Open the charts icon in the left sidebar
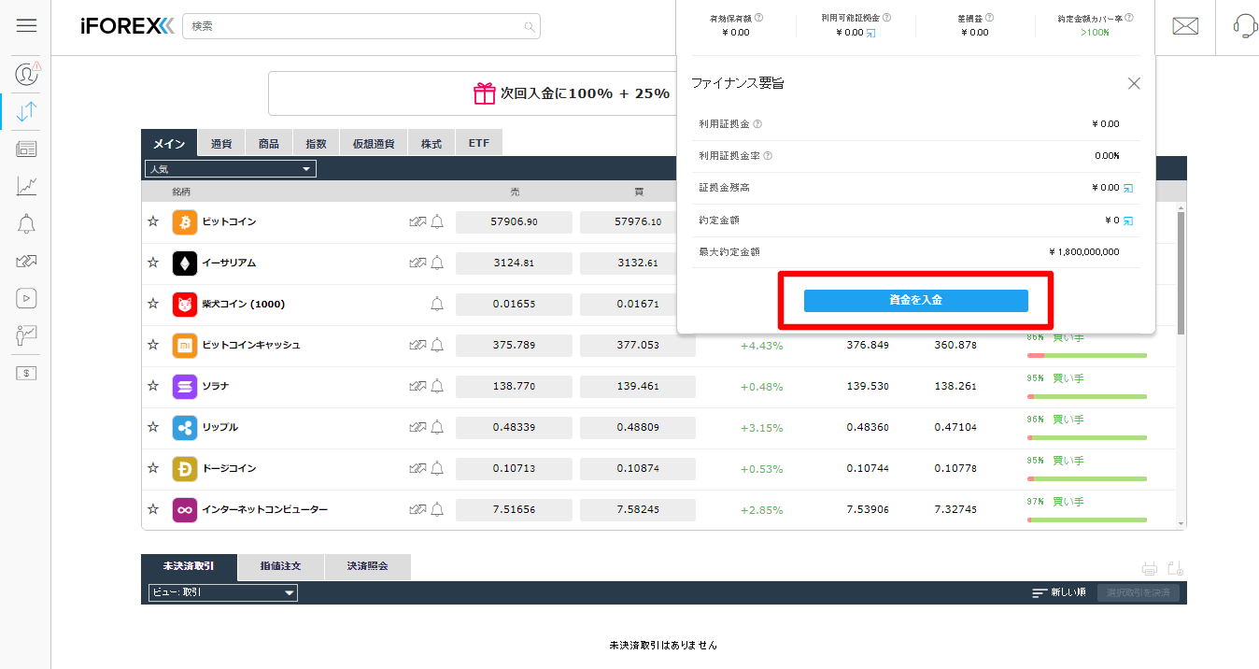 point(26,185)
